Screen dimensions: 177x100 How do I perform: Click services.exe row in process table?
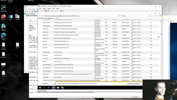101,78
